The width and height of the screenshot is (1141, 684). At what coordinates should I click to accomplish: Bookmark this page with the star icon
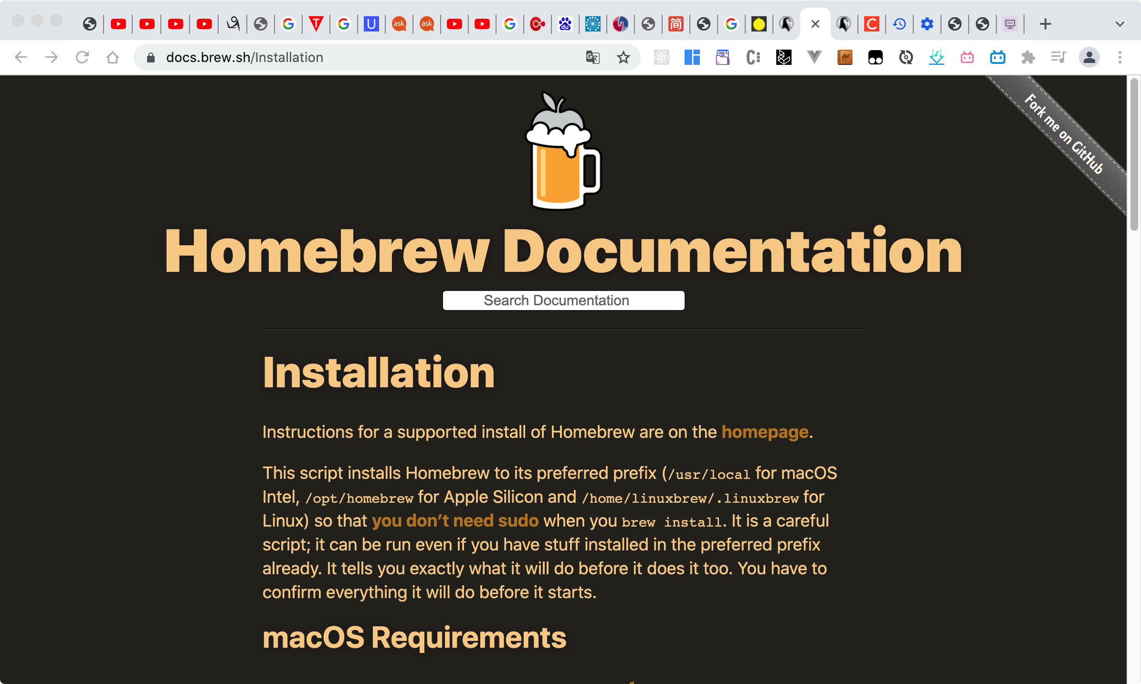(x=623, y=58)
